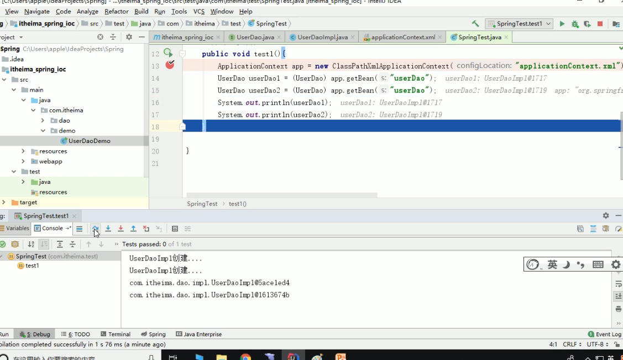Toggle punctuation mode in IME bar
623x360 pixels.
click(580, 264)
